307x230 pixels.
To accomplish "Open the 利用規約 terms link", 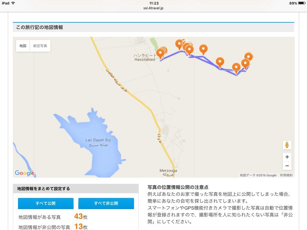I will tap(286, 175).
